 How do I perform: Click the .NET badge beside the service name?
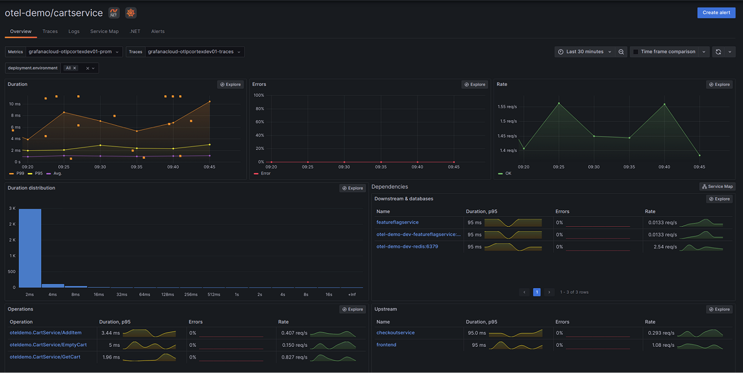[114, 12]
